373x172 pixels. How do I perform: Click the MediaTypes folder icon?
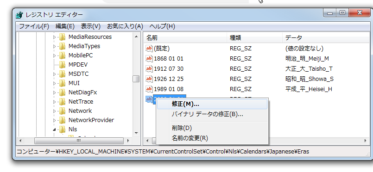pyautogui.click(x=63, y=46)
